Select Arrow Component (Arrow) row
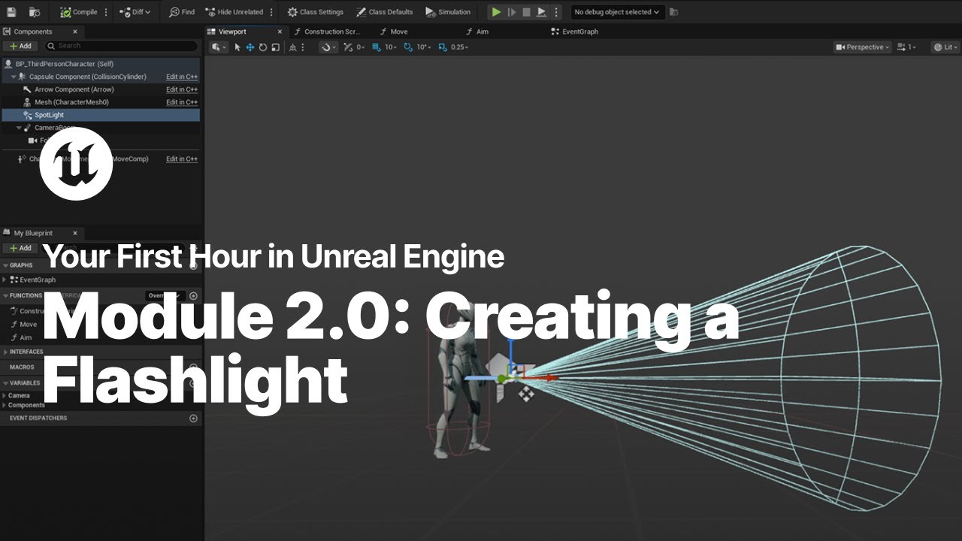962x541 pixels. [x=100, y=89]
